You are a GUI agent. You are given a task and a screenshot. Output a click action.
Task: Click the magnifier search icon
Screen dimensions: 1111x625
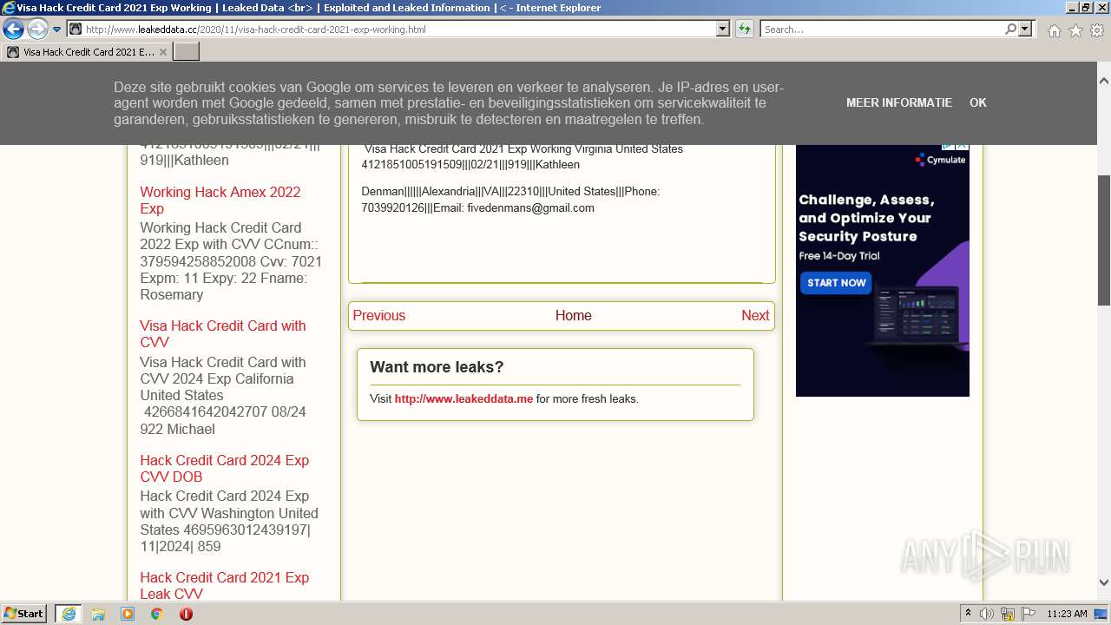pos(1010,29)
